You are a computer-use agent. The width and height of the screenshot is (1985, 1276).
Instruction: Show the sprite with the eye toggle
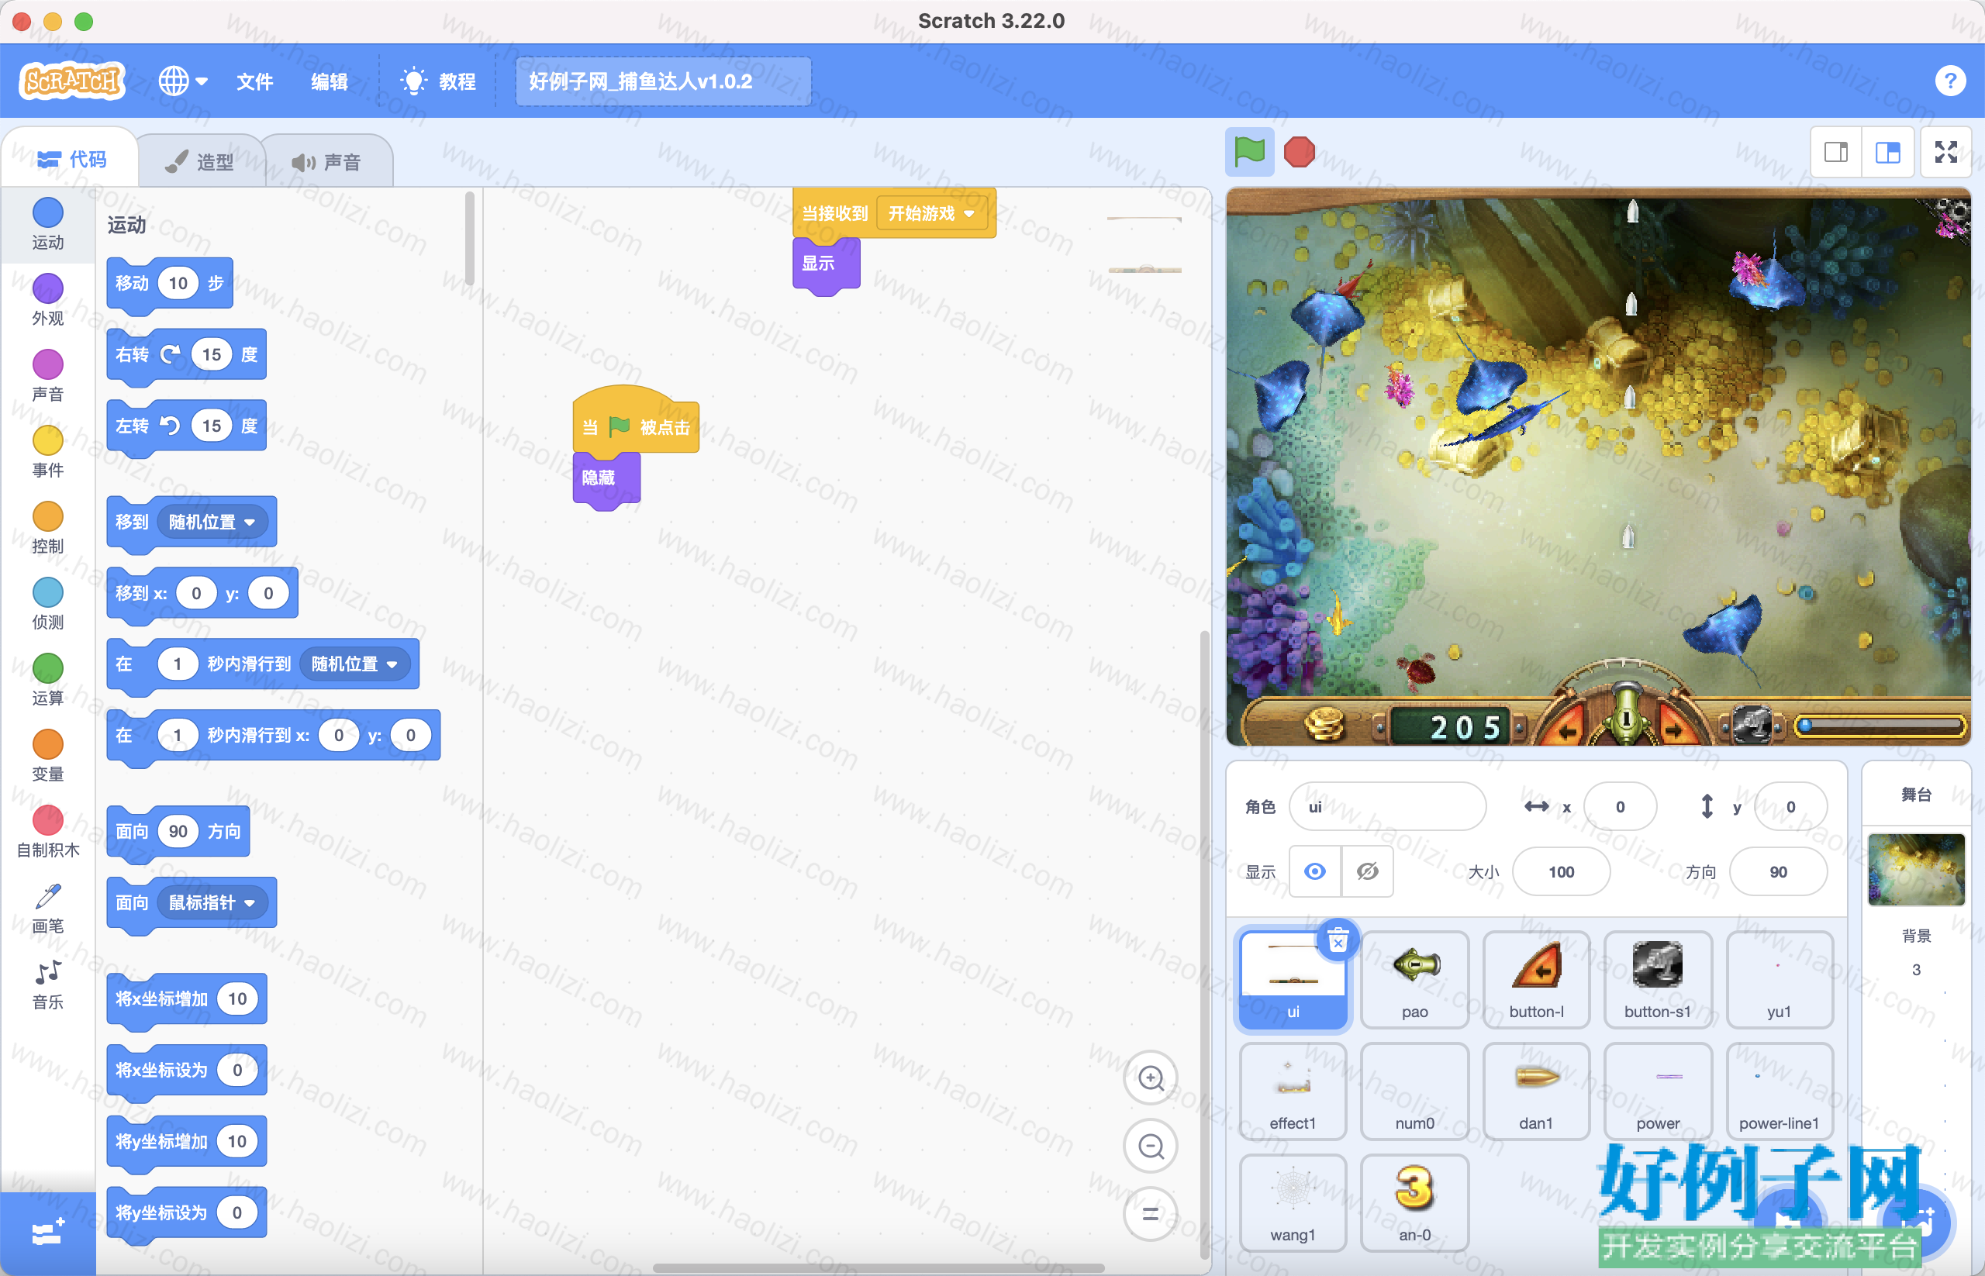pos(1314,871)
